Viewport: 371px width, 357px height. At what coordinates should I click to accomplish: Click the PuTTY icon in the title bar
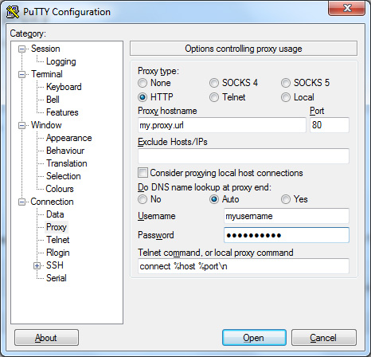(13, 12)
